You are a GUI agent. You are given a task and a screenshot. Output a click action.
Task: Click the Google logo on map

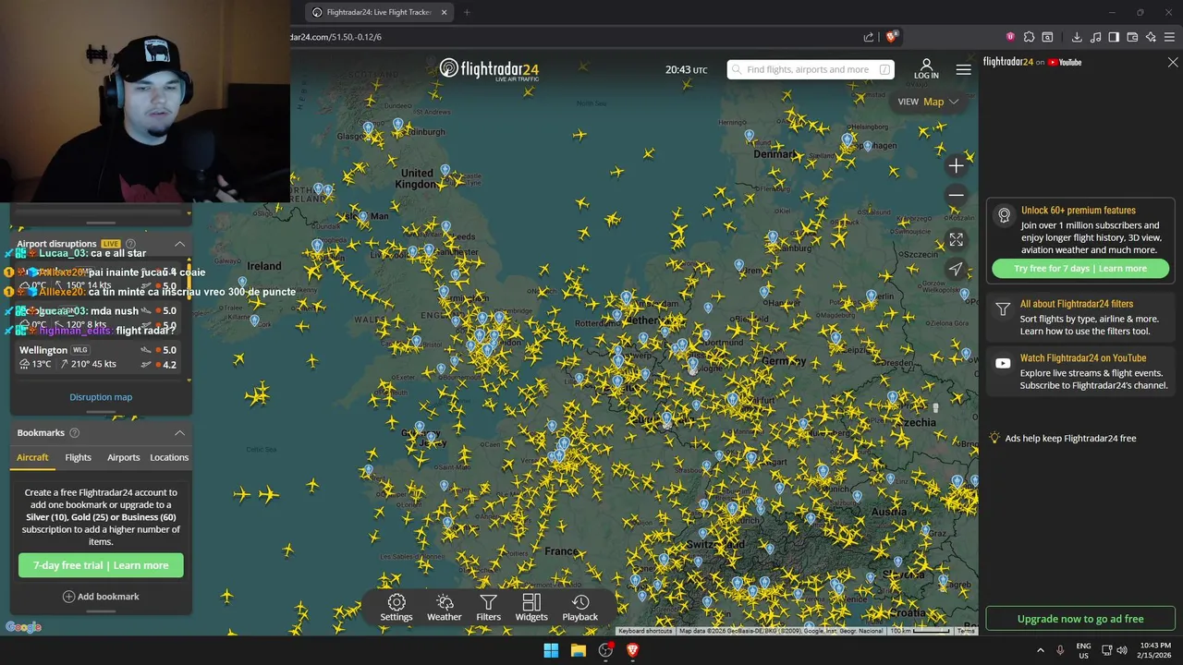[23, 628]
